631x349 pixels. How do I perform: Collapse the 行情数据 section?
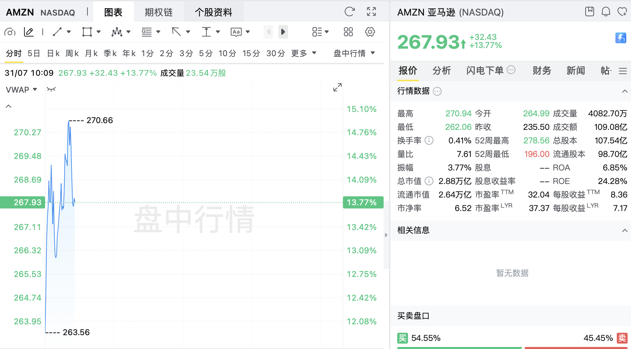pos(625,91)
